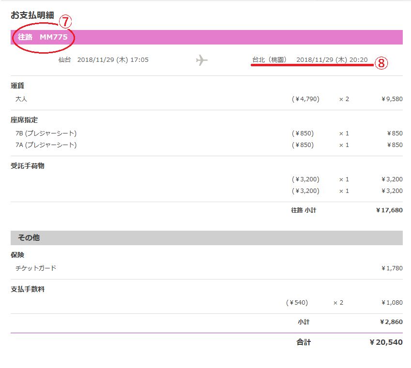411x368 pixels.
Task: Click the 保険 section label
Action: pyautogui.click(x=17, y=255)
